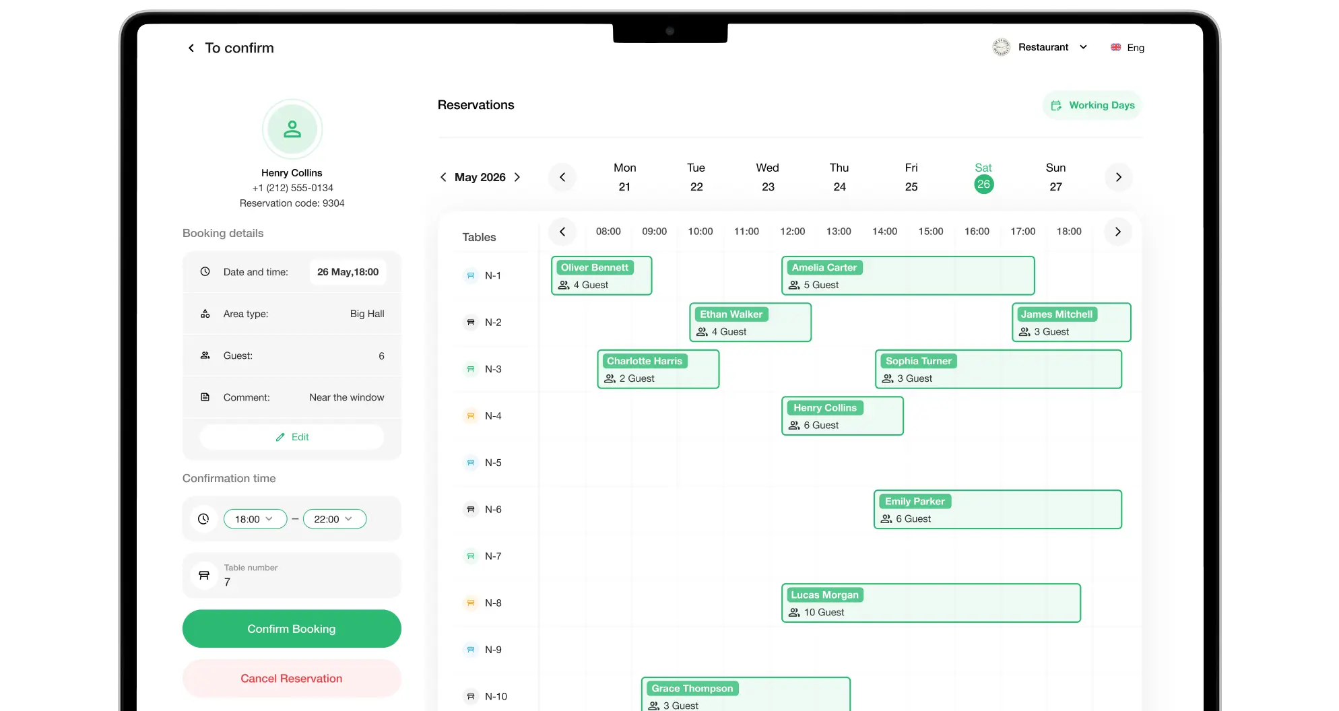Open the 18:00 start time dropdown
This screenshot has width=1339, height=711.
255,519
